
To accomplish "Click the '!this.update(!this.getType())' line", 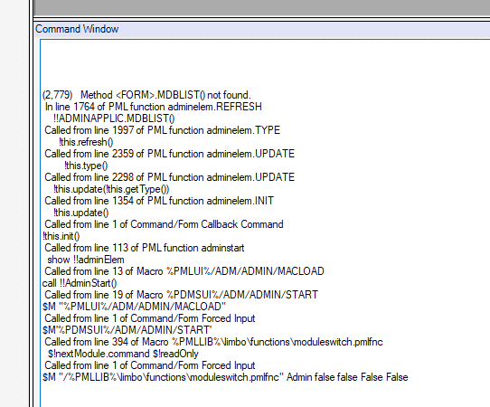I will pyautogui.click(x=111, y=189).
